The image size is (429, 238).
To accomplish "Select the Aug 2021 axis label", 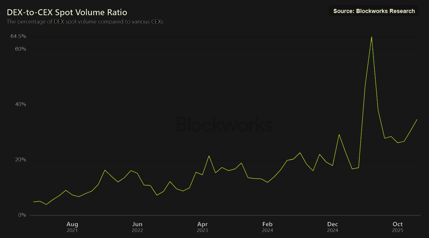I will pyautogui.click(x=72, y=226).
